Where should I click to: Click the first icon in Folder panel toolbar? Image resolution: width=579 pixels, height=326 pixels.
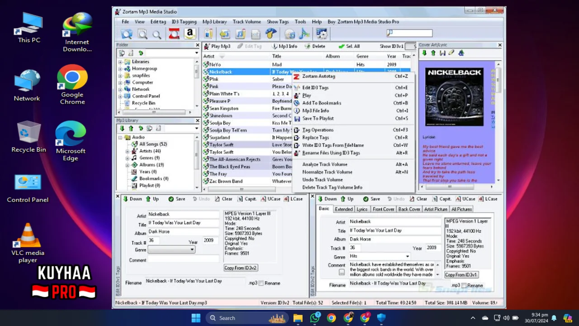pos(122,53)
